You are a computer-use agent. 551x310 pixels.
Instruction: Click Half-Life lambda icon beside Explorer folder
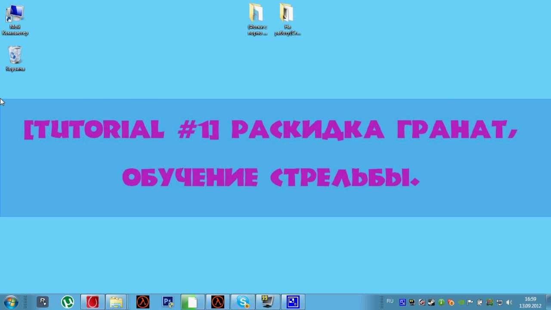tap(142, 302)
